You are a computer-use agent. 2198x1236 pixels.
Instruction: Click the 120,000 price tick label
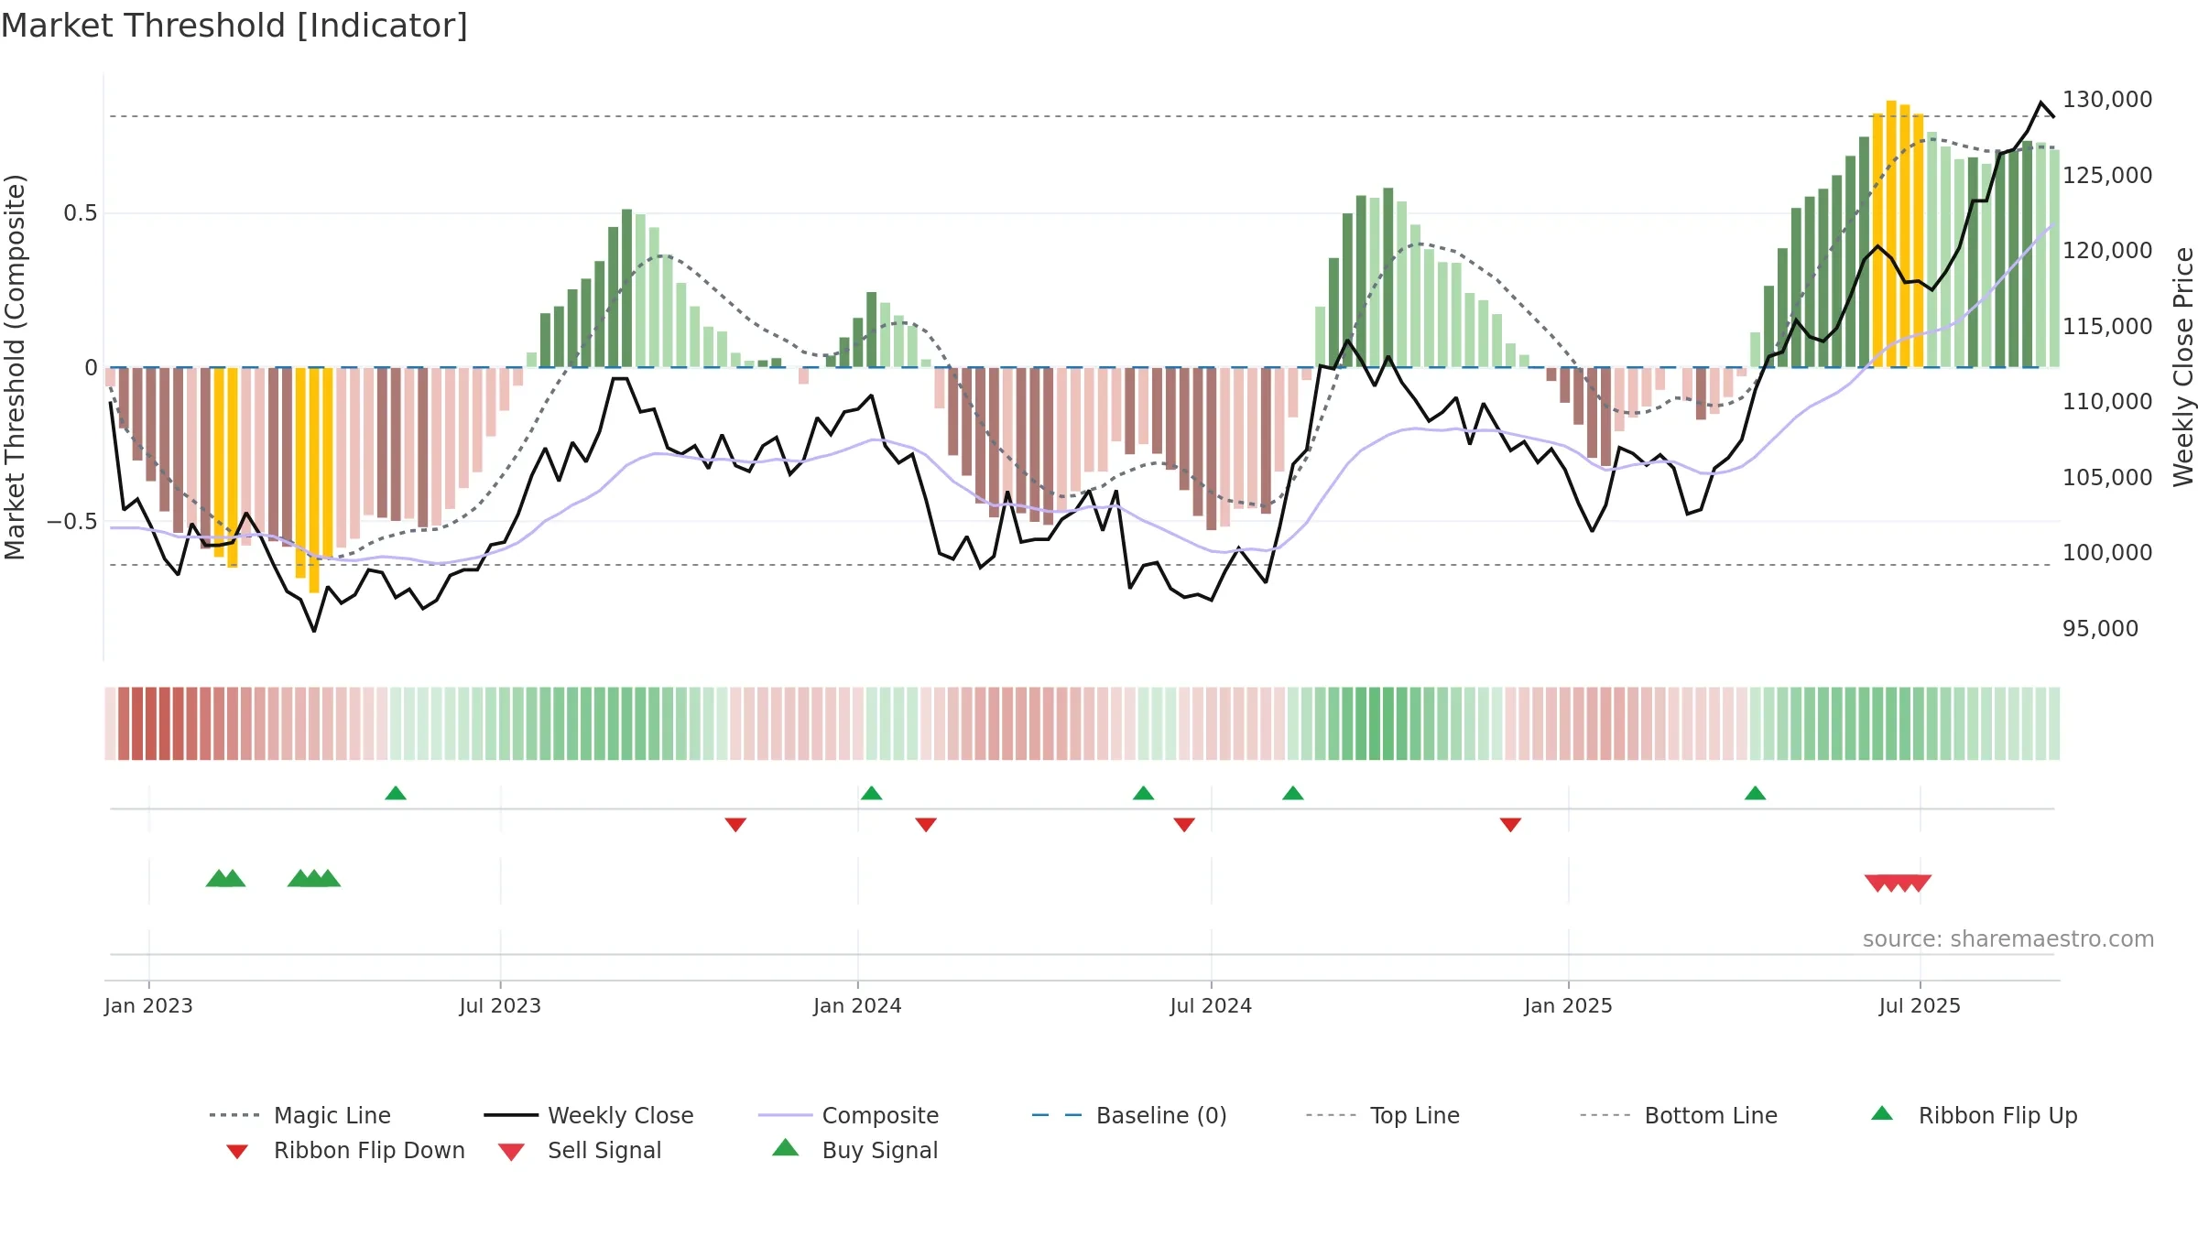point(2107,251)
